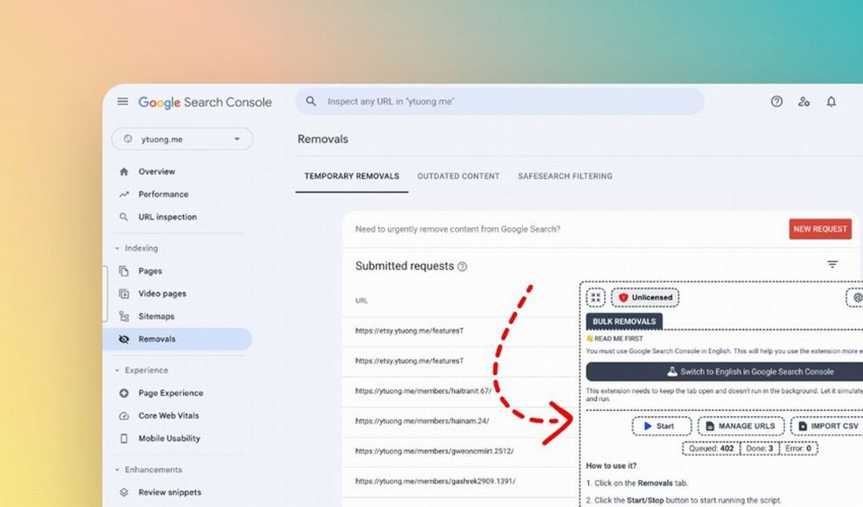Image resolution: width=863 pixels, height=507 pixels.
Task: Click Switch to English in Google Search Console
Action: 724,372
